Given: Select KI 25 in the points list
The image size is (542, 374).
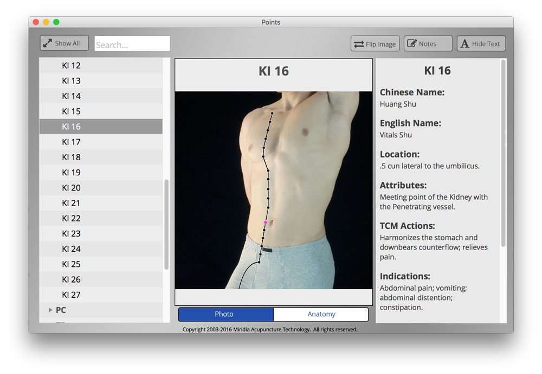Looking at the screenshot, I should 101,264.
